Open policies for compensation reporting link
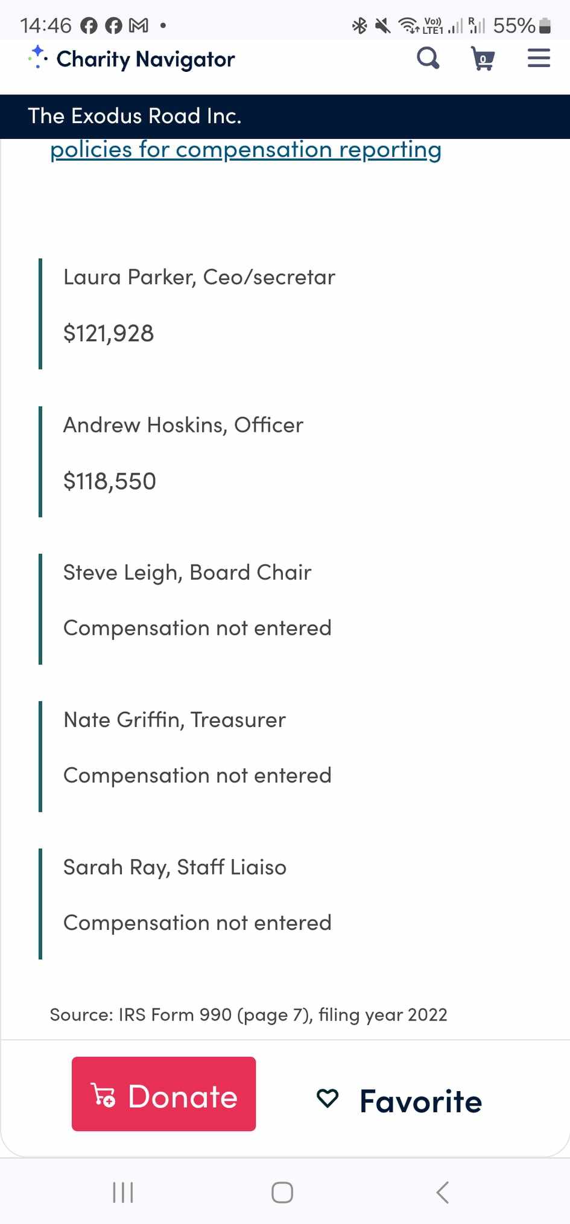Viewport: 570px width, 1224px height. point(245,149)
